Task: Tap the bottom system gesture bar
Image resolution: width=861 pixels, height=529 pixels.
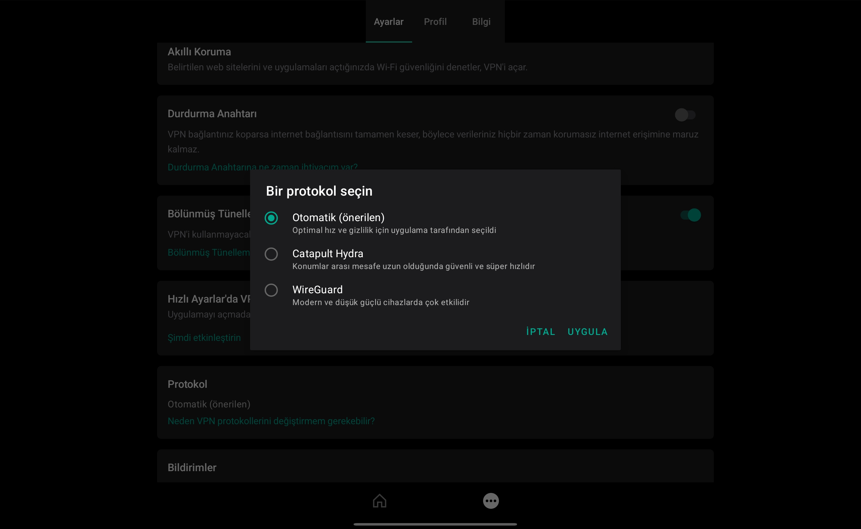Action: (435, 524)
